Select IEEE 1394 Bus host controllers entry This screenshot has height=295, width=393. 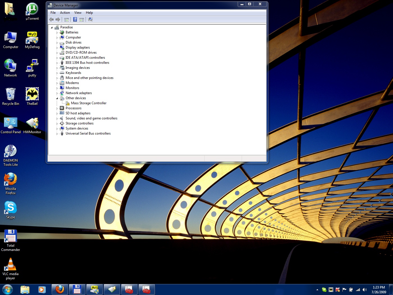pyautogui.click(x=87, y=63)
